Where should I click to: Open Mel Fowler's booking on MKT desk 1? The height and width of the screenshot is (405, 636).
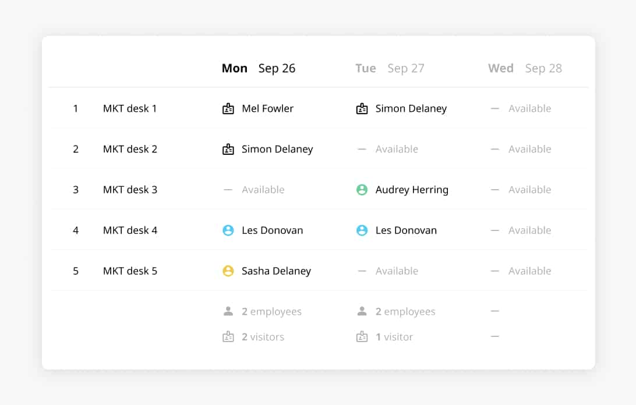pos(267,109)
